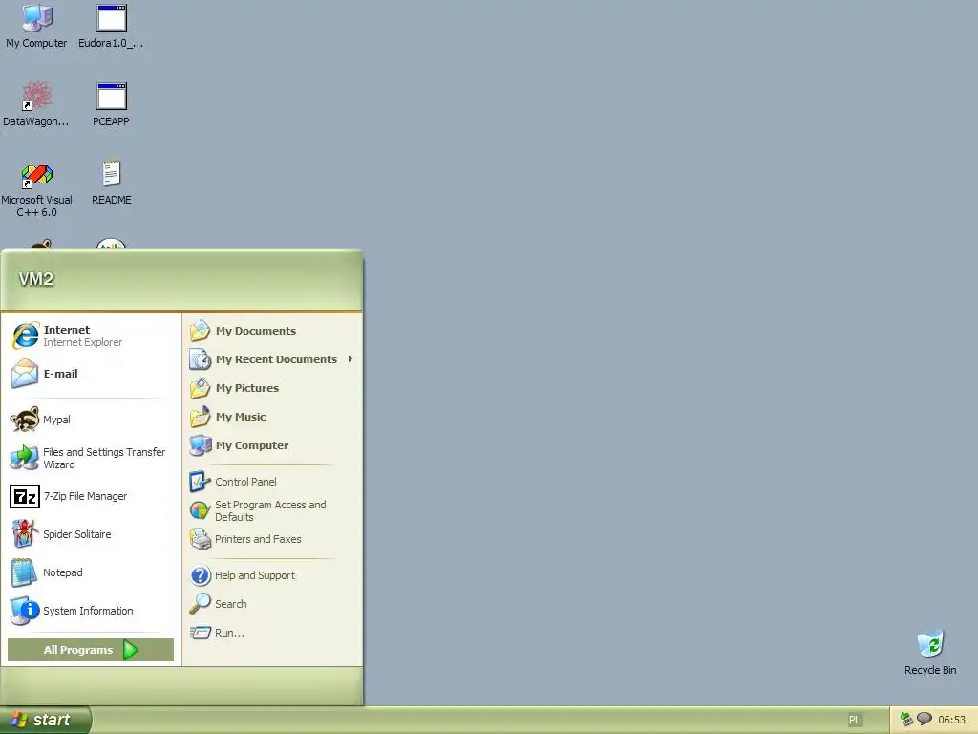Select the Control Panel label

coord(245,482)
